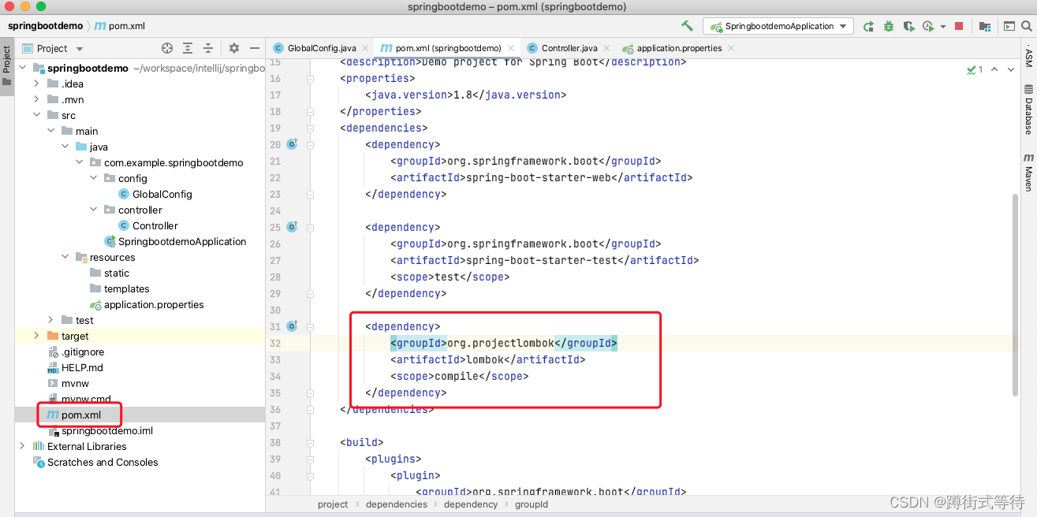Run SpringbootdemoApplication with the rerun icon
This screenshot has height=517, width=1037.
[x=868, y=26]
